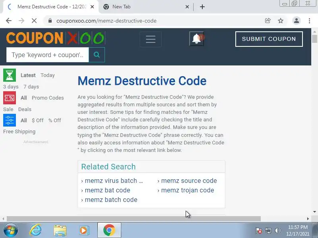Viewport: 318px width, 238px height.
Task: Select All coupon types next to Promo Codes
Action: pyautogui.click(x=24, y=98)
